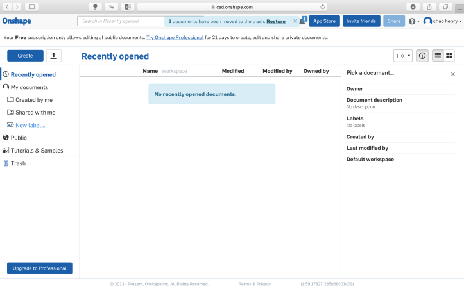Open the notifications bell icon

pyautogui.click(x=302, y=21)
